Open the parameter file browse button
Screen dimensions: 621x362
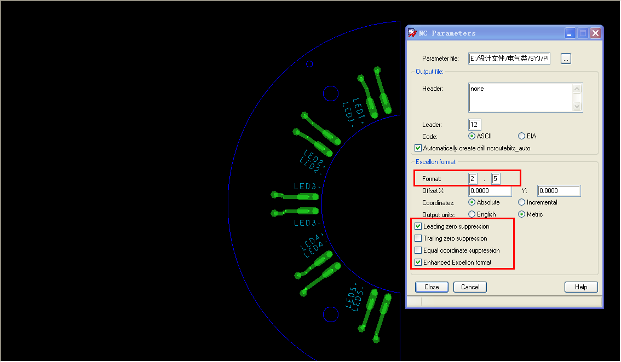[x=566, y=59]
